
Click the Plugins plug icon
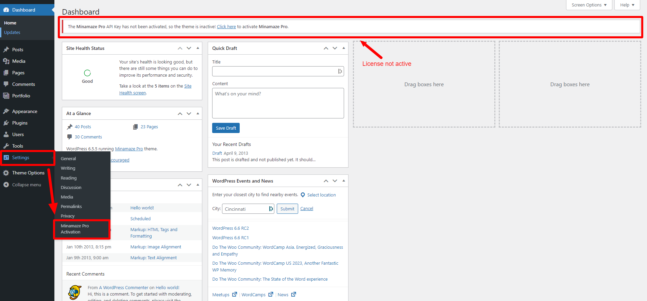(6, 123)
